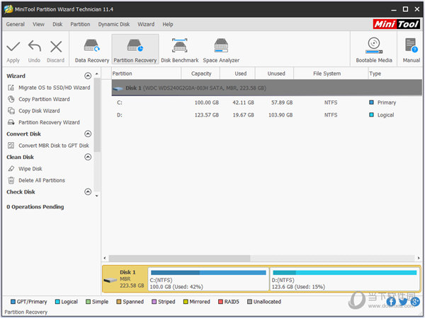Viewport: 425px width, 318px height.
Task: Open the Google Plus share icon
Action: tap(415, 302)
